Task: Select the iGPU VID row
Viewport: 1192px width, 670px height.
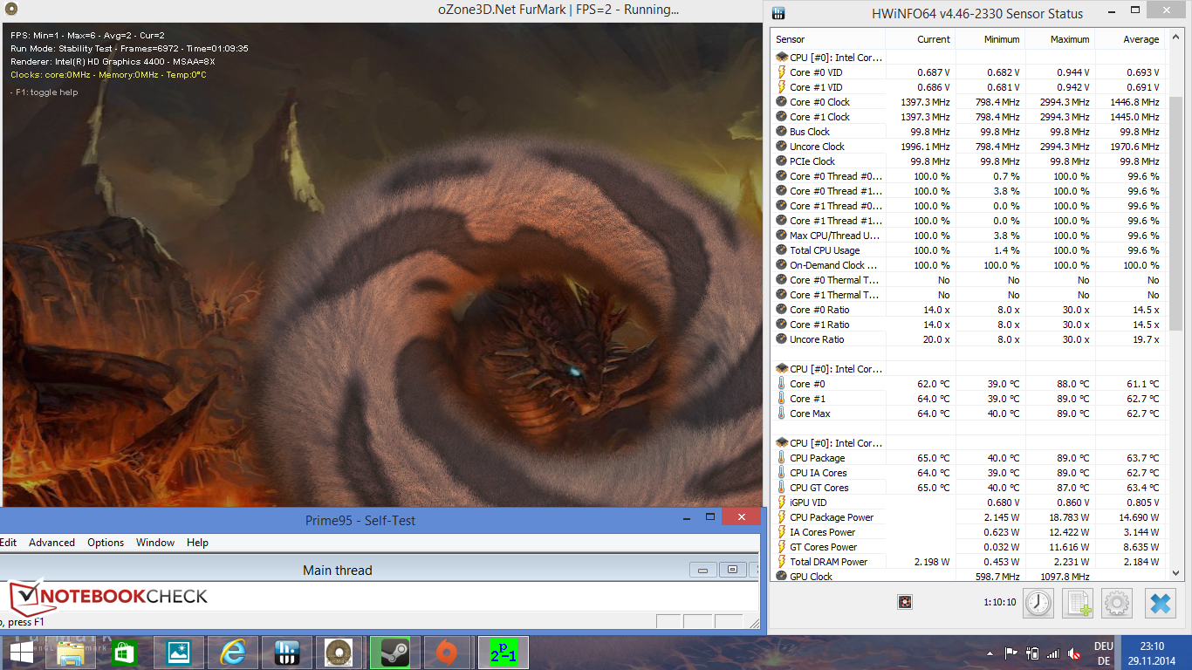Action: coord(969,502)
